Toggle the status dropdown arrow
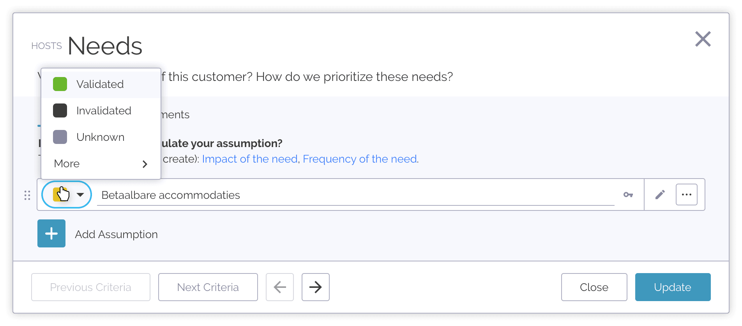Screen dimensions: 742x326 (80, 195)
